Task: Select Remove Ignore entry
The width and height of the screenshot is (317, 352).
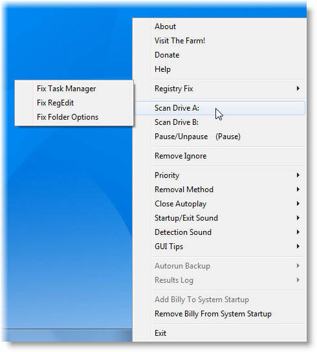Action: 219,156
